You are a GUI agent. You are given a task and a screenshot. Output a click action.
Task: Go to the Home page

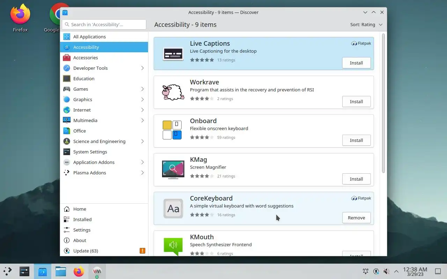pyautogui.click(x=104, y=209)
